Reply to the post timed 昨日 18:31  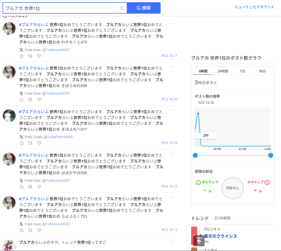[22, 56]
